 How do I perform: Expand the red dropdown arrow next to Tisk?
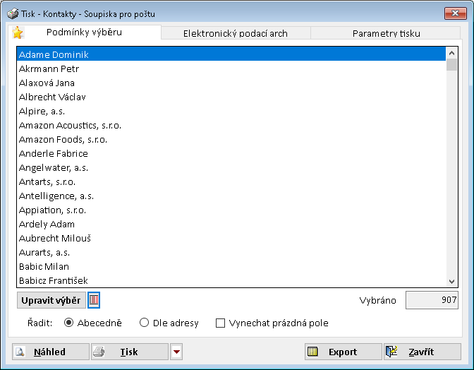click(x=176, y=352)
